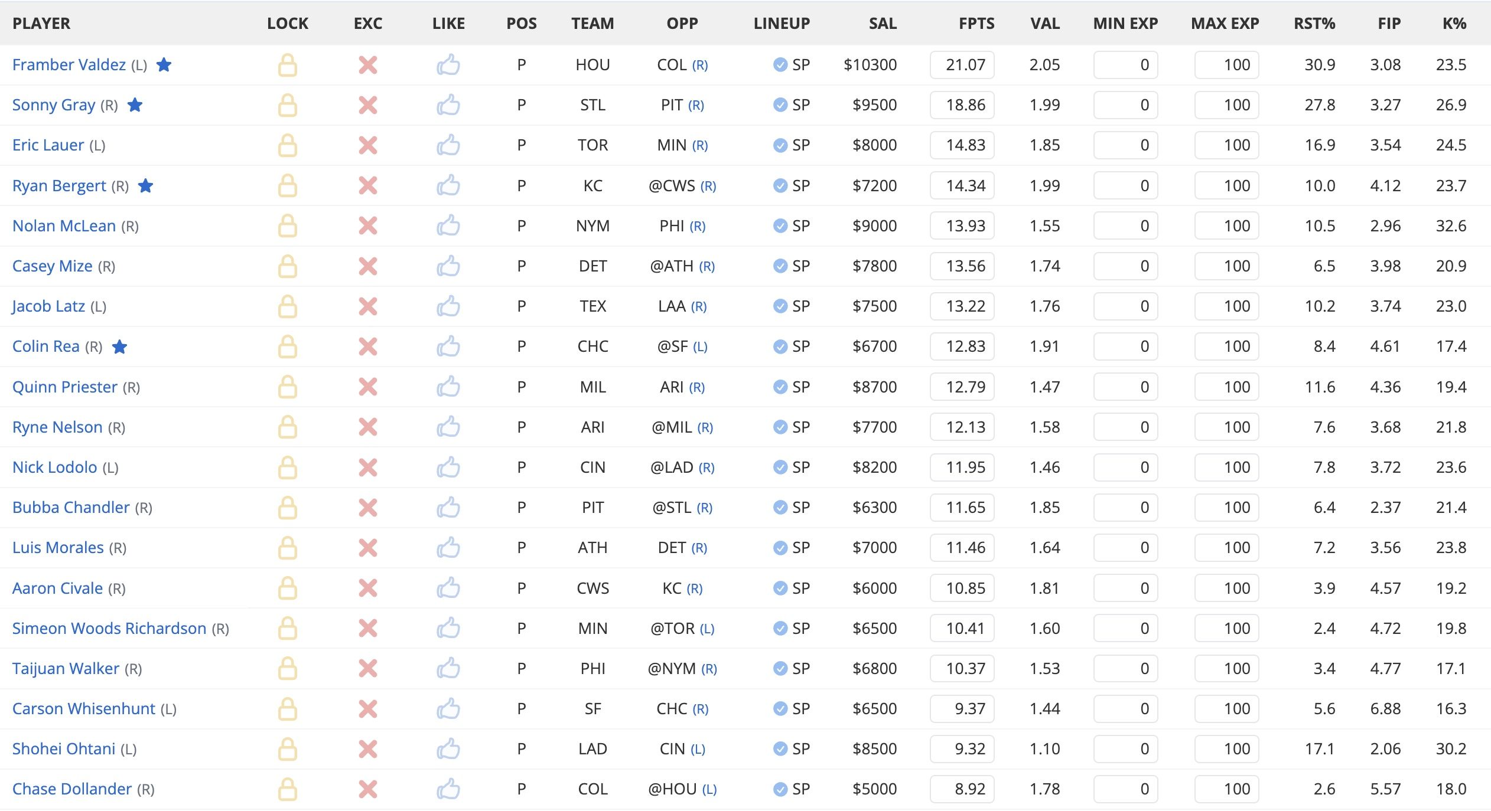Image resolution: width=1491 pixels, height=811 pixels.
Task: Sort by the TEAM column header
Action: (x=593, y=24)
